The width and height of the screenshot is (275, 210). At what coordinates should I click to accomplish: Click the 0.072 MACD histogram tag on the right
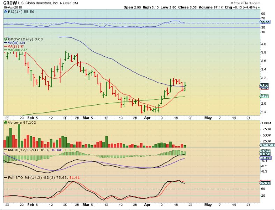265,151
